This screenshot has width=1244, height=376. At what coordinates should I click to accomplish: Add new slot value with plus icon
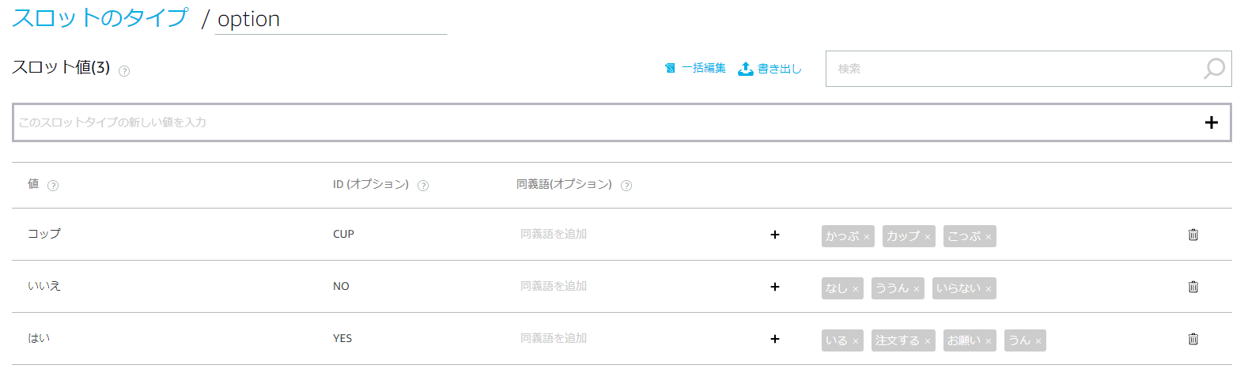click(x=1211, y=122)
